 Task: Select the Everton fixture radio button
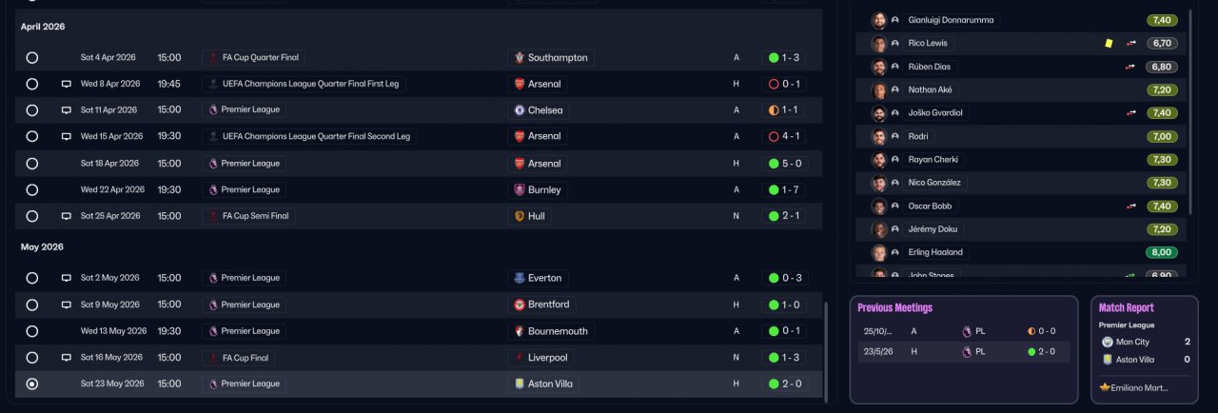[32, 278]
